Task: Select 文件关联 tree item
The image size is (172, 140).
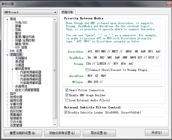Action: [16, 122]
